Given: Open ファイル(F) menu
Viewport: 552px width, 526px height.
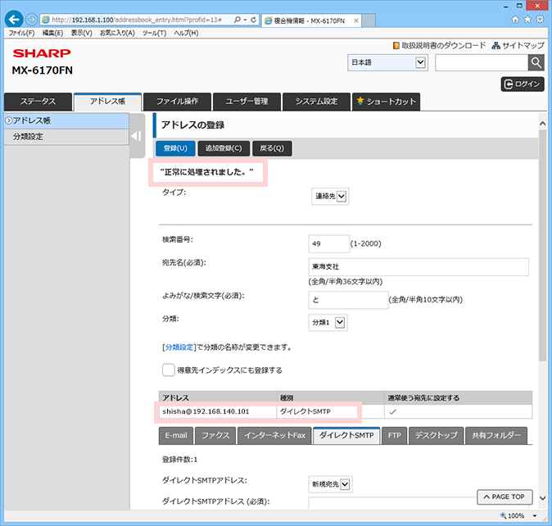Looking at the screenshot, I should (x=21, y=33).
